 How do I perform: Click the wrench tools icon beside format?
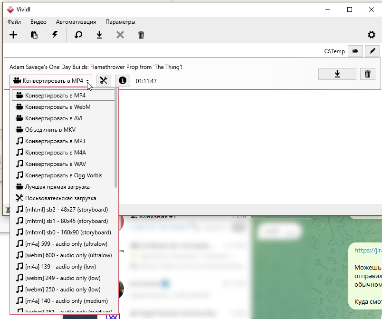(x=104, y=80)
